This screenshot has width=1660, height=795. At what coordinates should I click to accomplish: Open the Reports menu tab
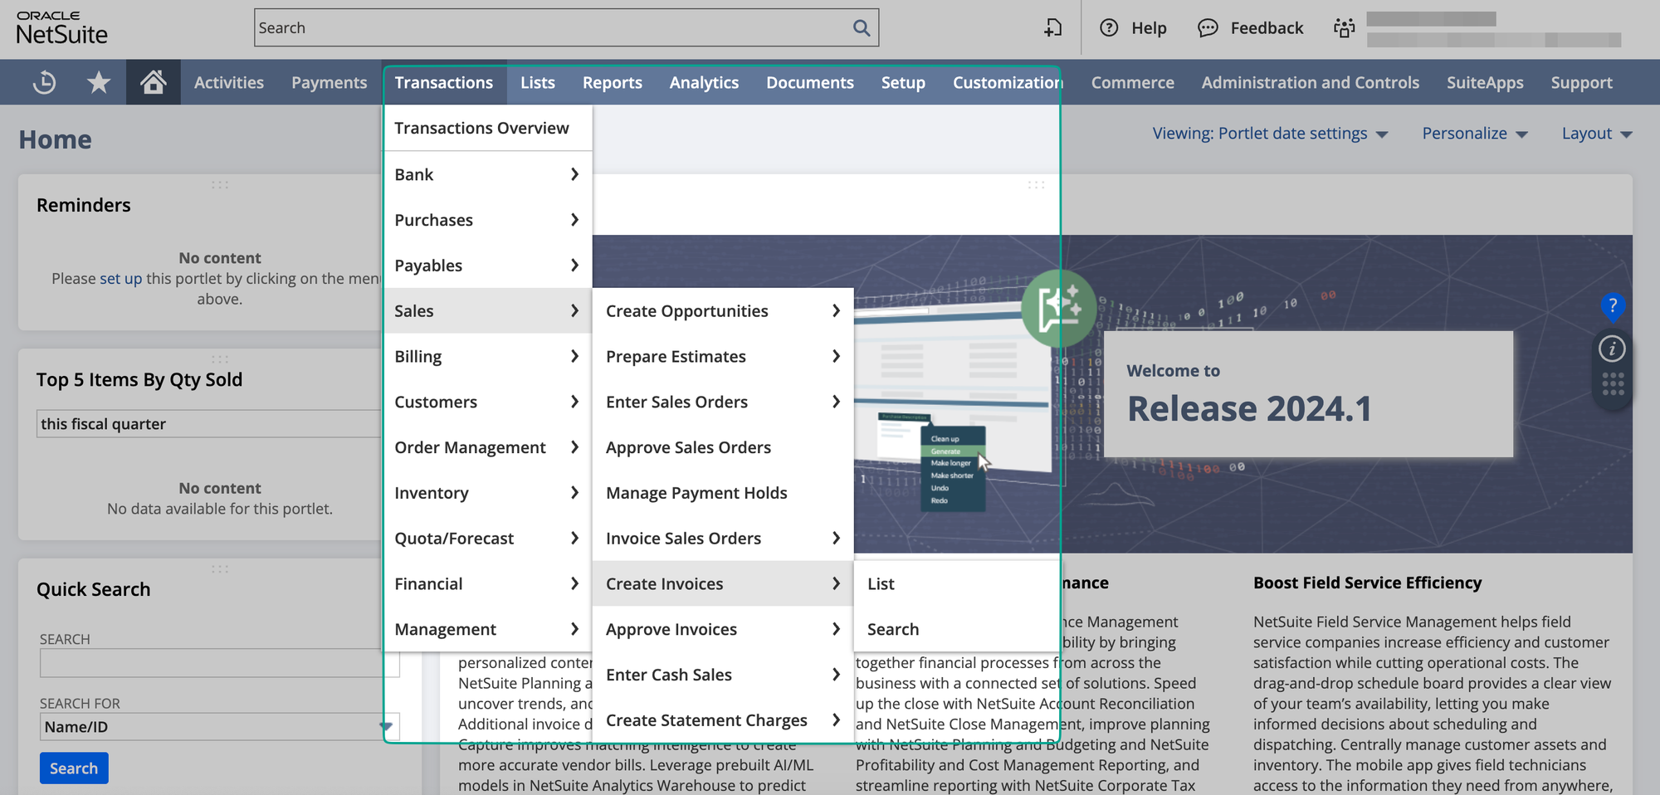coord(613,82)
